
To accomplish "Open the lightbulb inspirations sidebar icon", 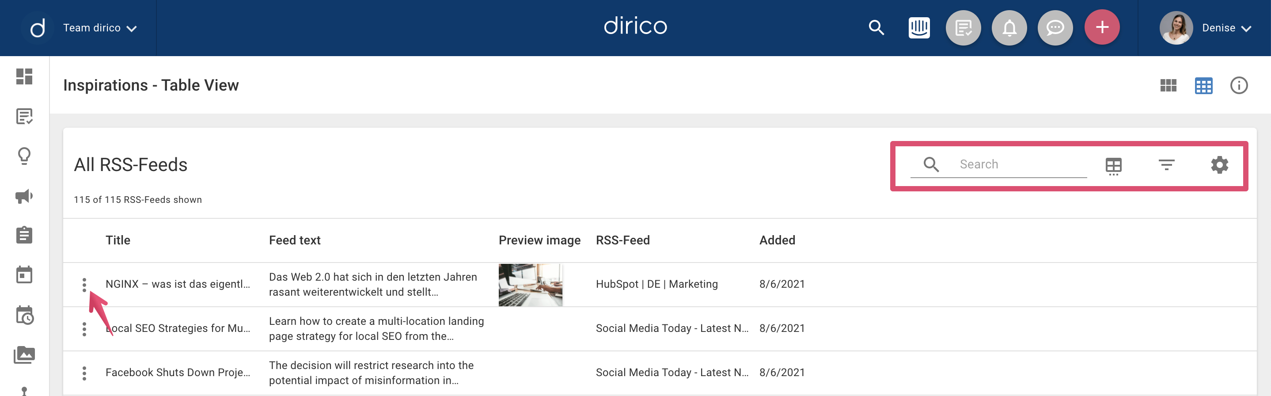I will click(24, 156).
